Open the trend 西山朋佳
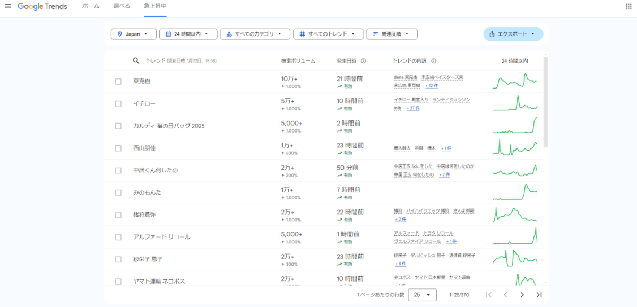 (x=144, y=148)
